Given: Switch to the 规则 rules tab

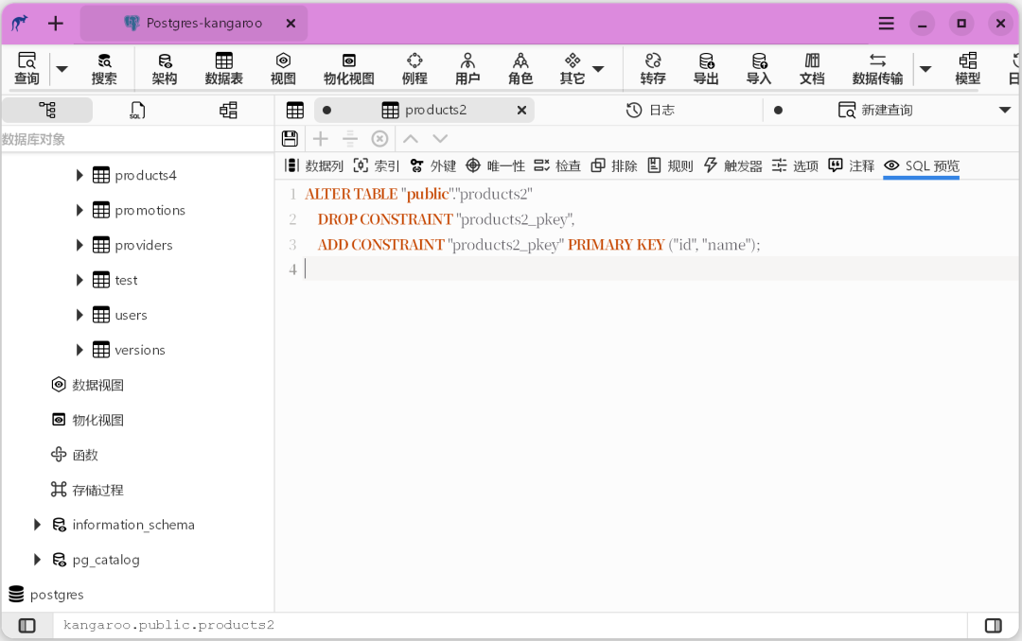Looking at the screenshot, I should 669,165.
